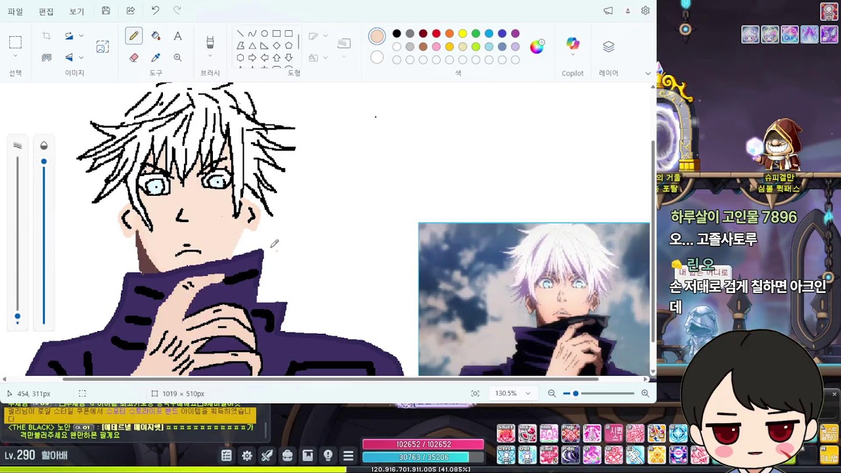The width and height of the screenshot is (841, 473).
Task: Open the game hamburger menu icon
Action: (348, 455)
